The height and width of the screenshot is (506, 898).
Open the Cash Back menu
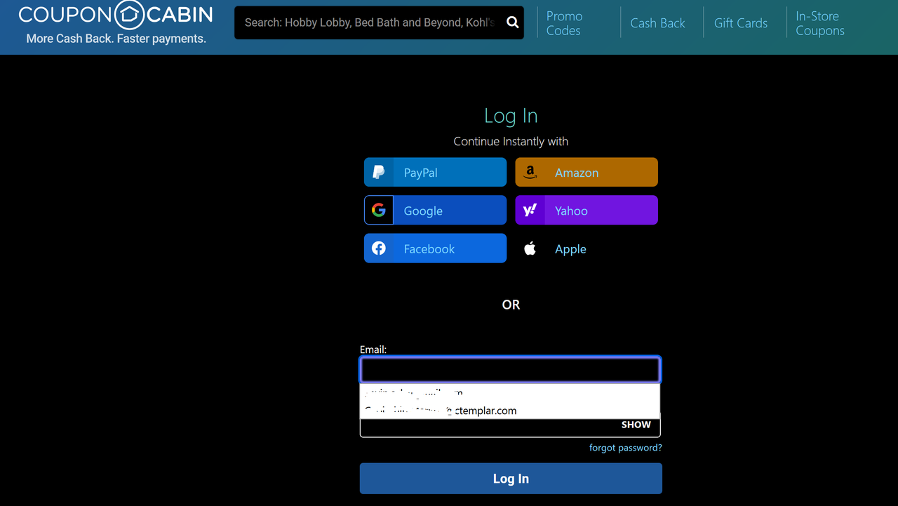[x=657, y=23]
